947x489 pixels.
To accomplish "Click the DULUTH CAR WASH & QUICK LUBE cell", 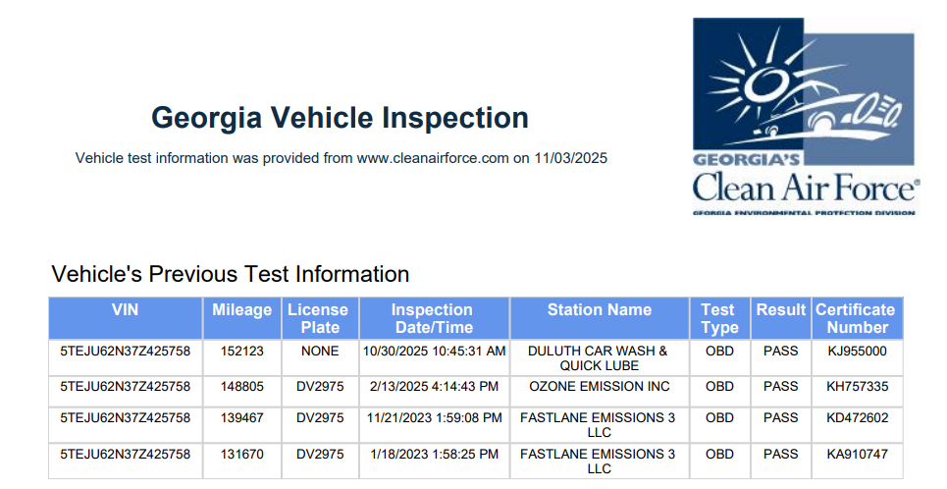I will pos(598,357).
